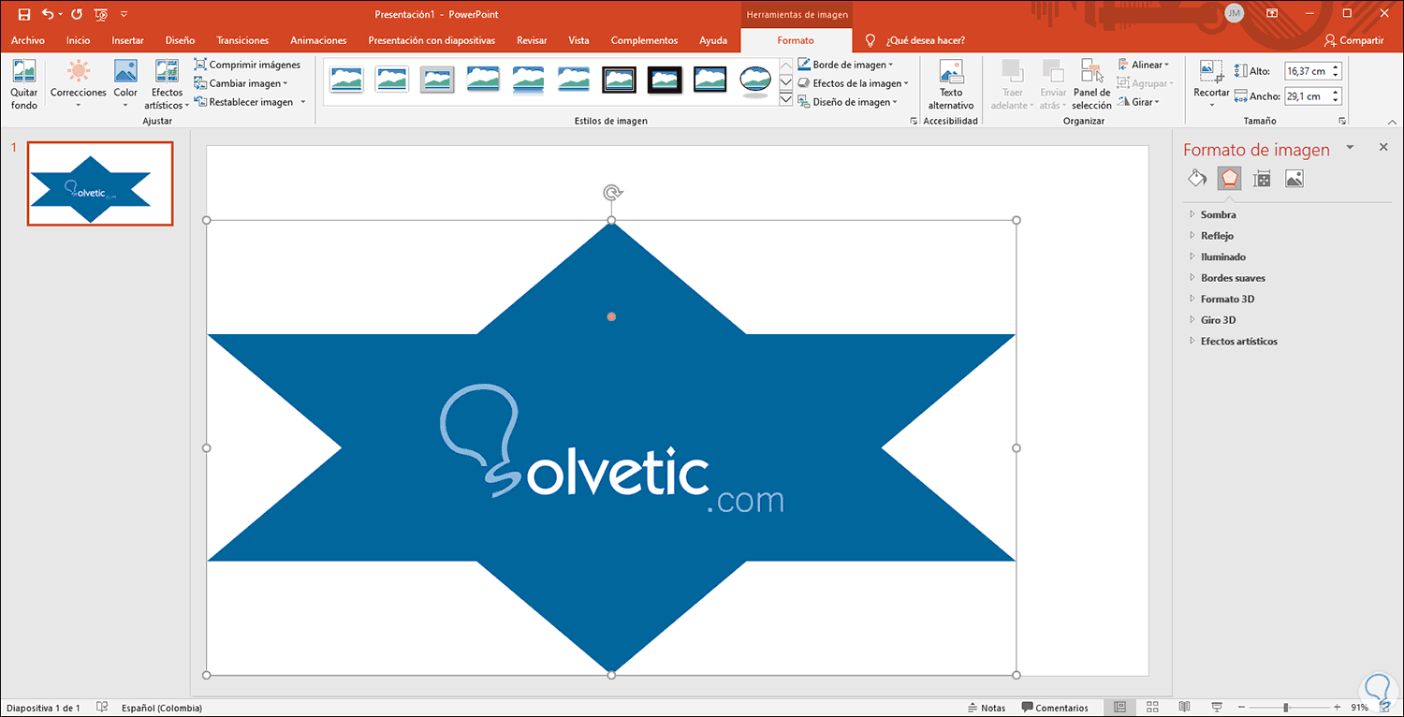Viewport: 1404px width, 717px height.
Task: Open the Alinear dropdown
Action: [1144, 65]
